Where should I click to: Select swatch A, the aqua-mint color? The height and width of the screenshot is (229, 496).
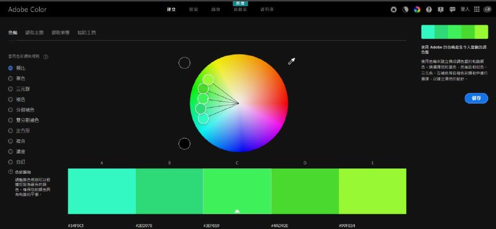pyautogui.click(x=102, y=191)
